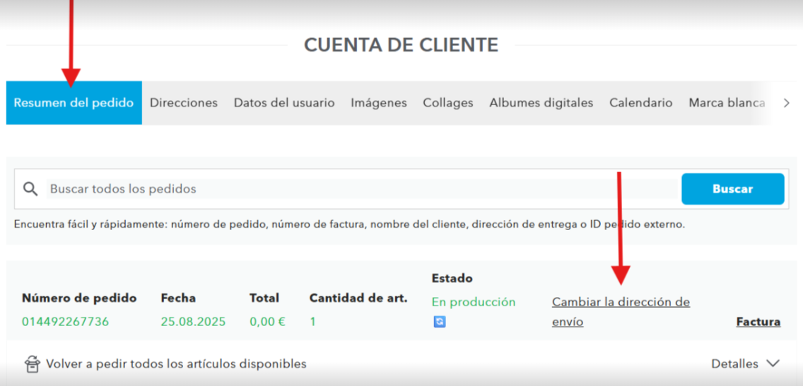
Task: Go to the Datos del usuario tab
Action: point(284,103)
